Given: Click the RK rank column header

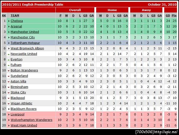Looking at the screenshot, I should pyautogui.click(x=4, y=15).
